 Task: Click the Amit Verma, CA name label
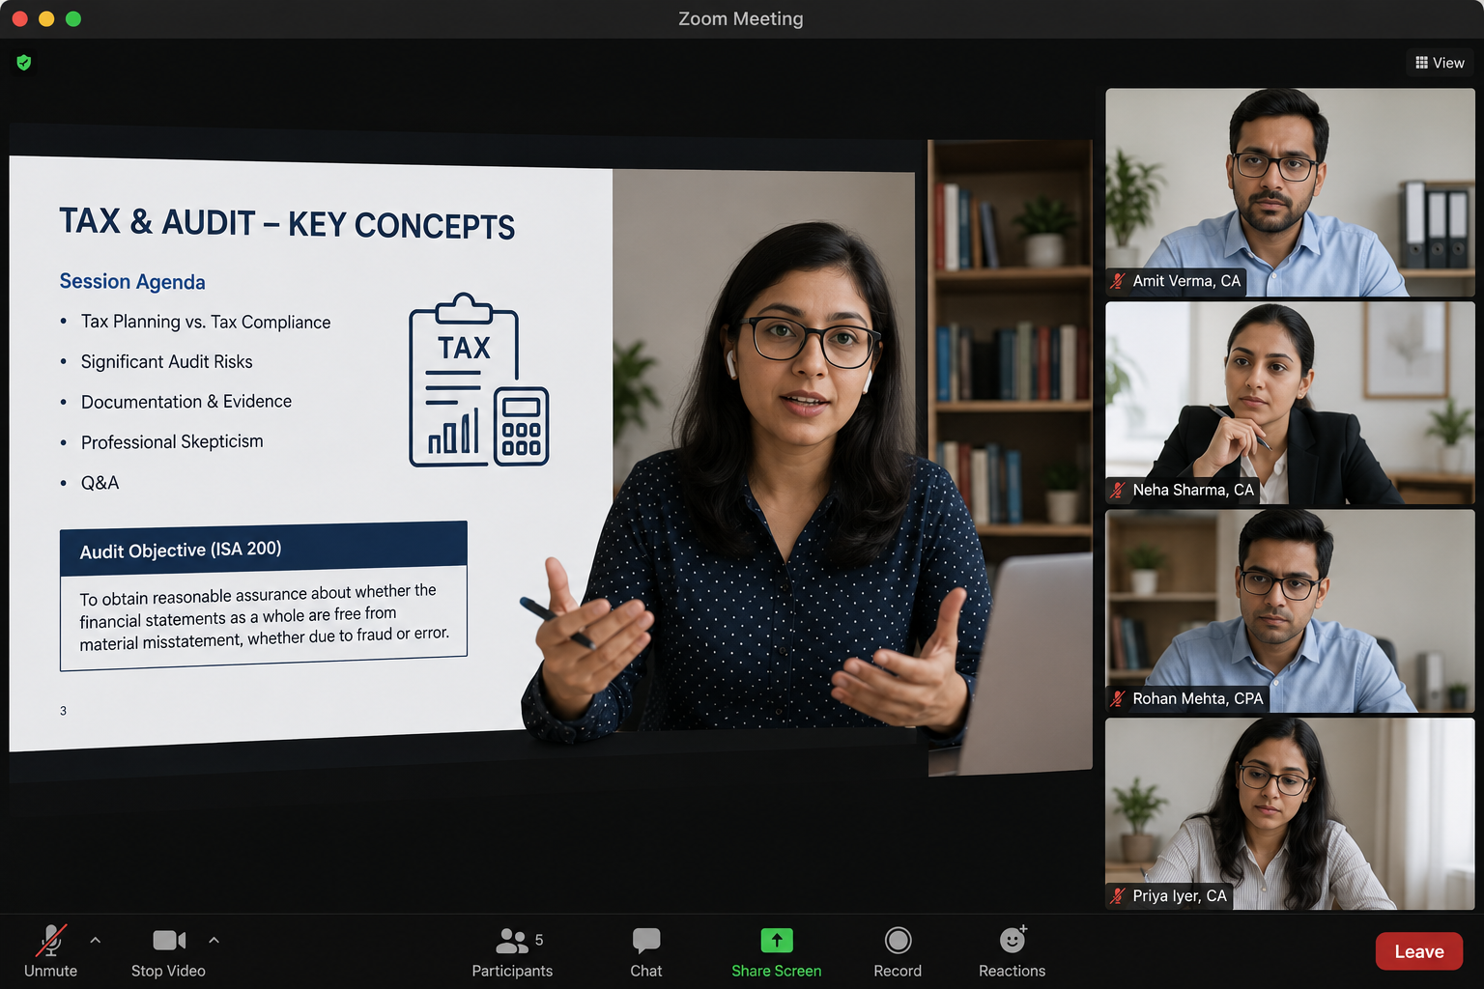tap(1186, 281)
